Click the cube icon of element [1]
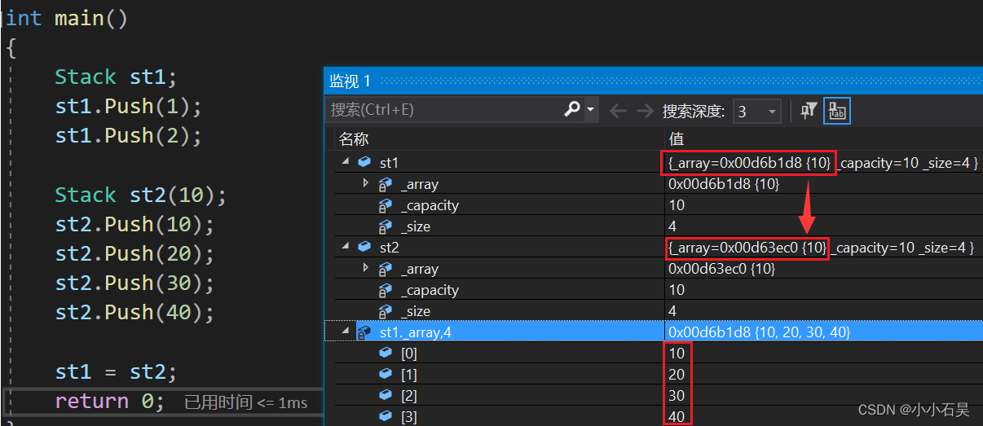 coord(386,374)
